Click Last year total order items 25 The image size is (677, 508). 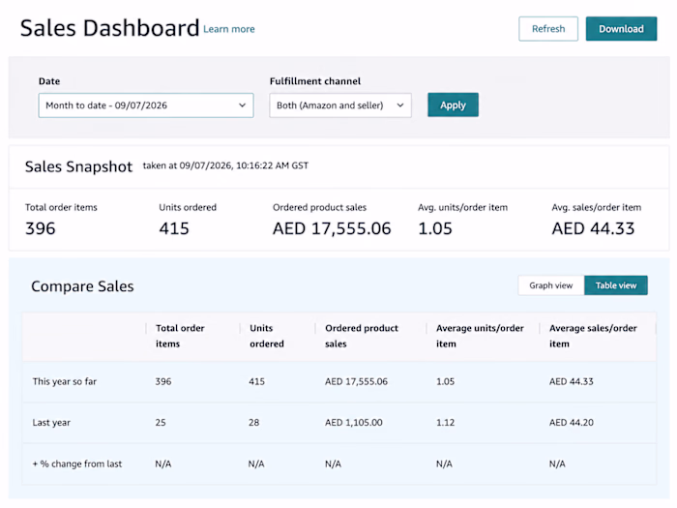click(161, 423)
